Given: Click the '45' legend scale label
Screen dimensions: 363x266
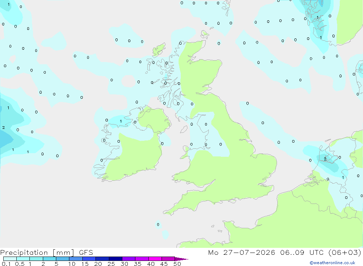Looking at the screenshot, I should pos(164,264).
